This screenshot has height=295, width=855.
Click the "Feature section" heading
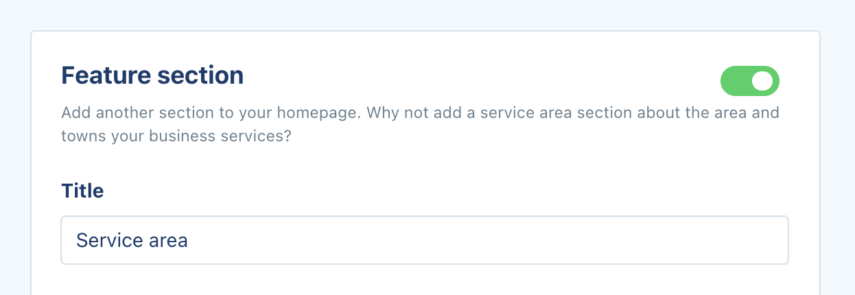coord(152,75)
